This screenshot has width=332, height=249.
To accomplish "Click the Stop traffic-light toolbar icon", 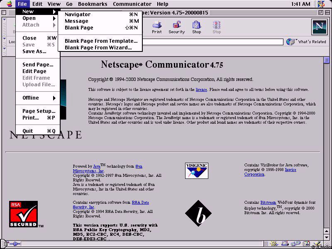I will coord(217,27).
